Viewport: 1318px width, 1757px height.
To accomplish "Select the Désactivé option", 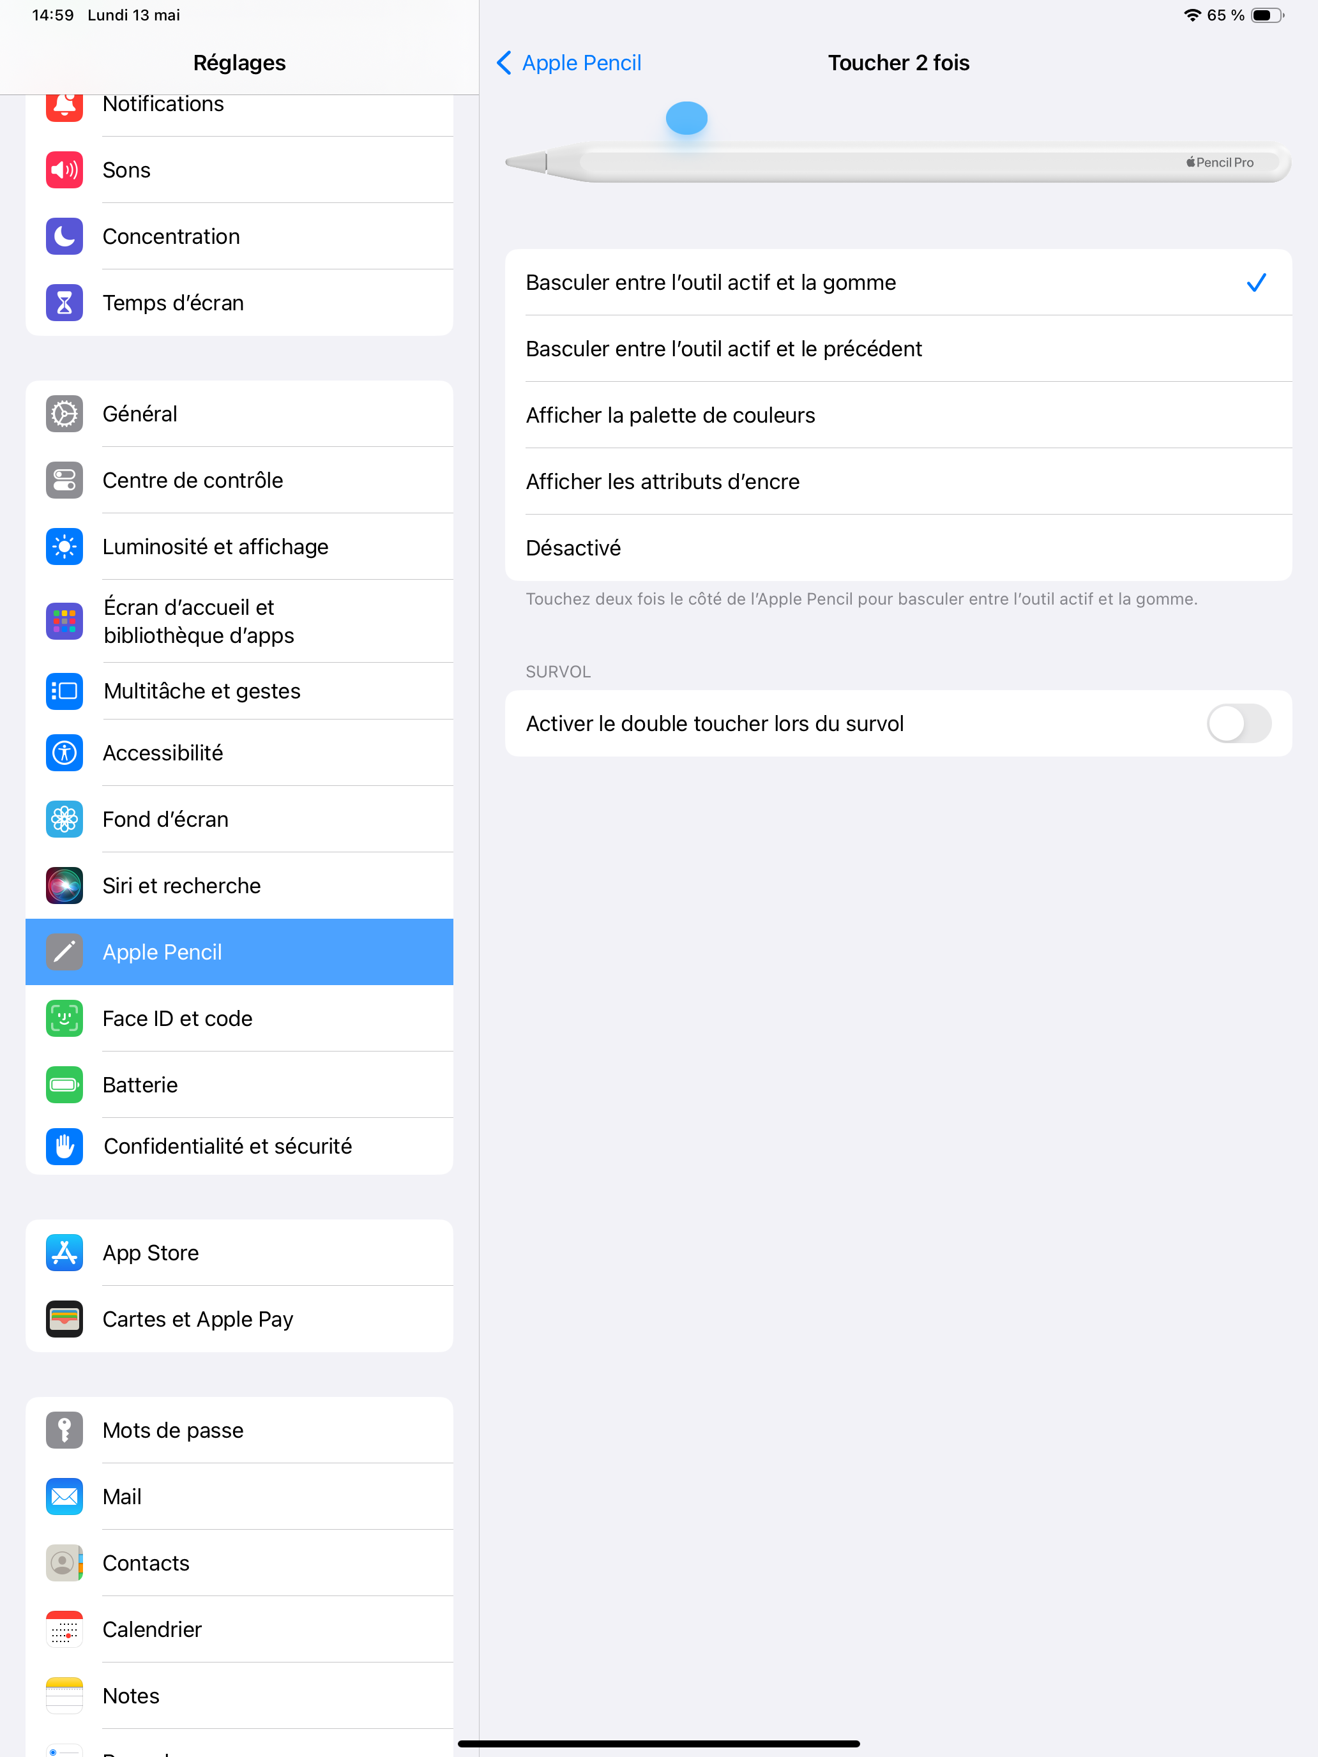I will tap(898, 548).
